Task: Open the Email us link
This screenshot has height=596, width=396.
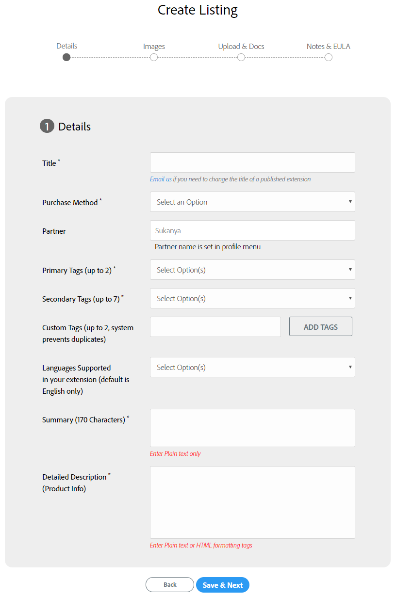Action: pyautogui.click(x=161, y=179)
